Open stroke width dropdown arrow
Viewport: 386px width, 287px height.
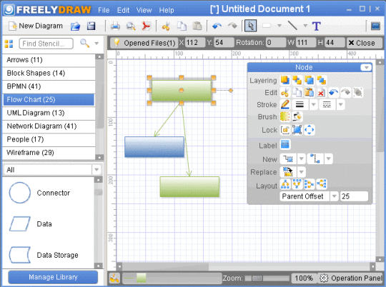[x=313, y=104]
